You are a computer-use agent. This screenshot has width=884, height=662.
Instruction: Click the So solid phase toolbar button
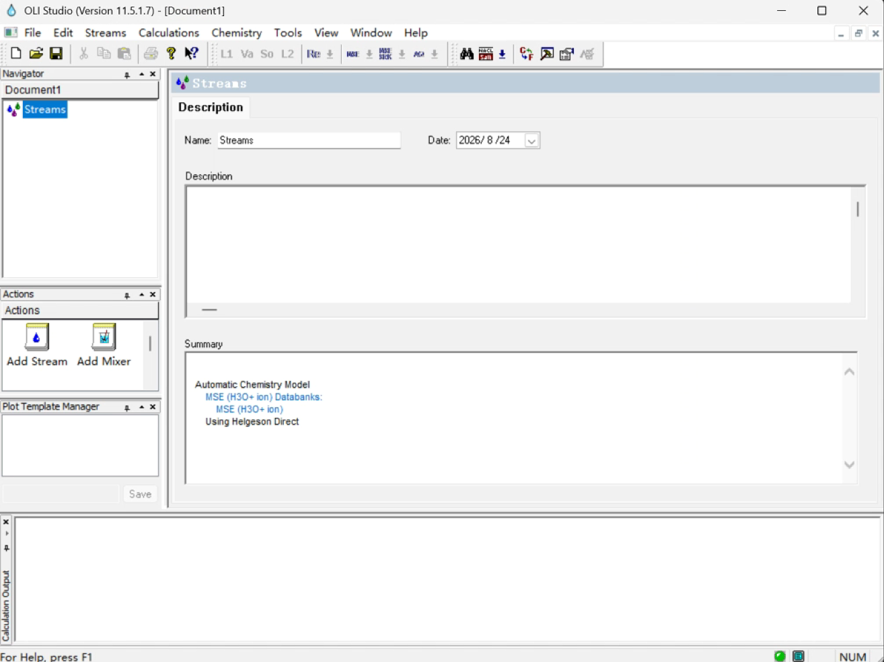[267, 54]
